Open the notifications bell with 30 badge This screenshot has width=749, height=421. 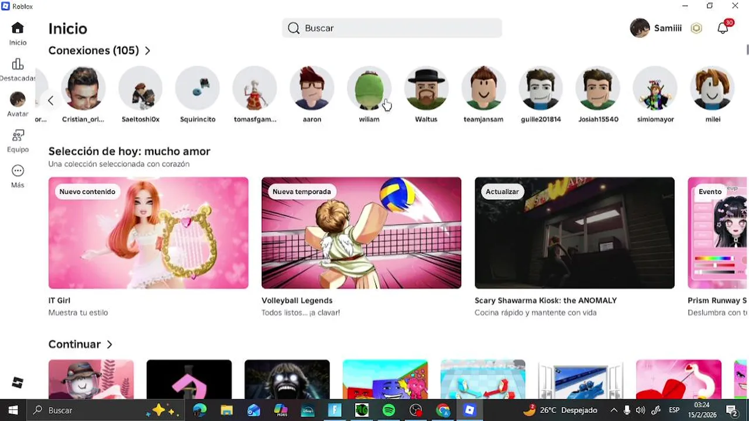coord(723,28)
